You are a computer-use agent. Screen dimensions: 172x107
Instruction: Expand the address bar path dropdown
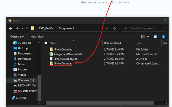coord(107,28)
